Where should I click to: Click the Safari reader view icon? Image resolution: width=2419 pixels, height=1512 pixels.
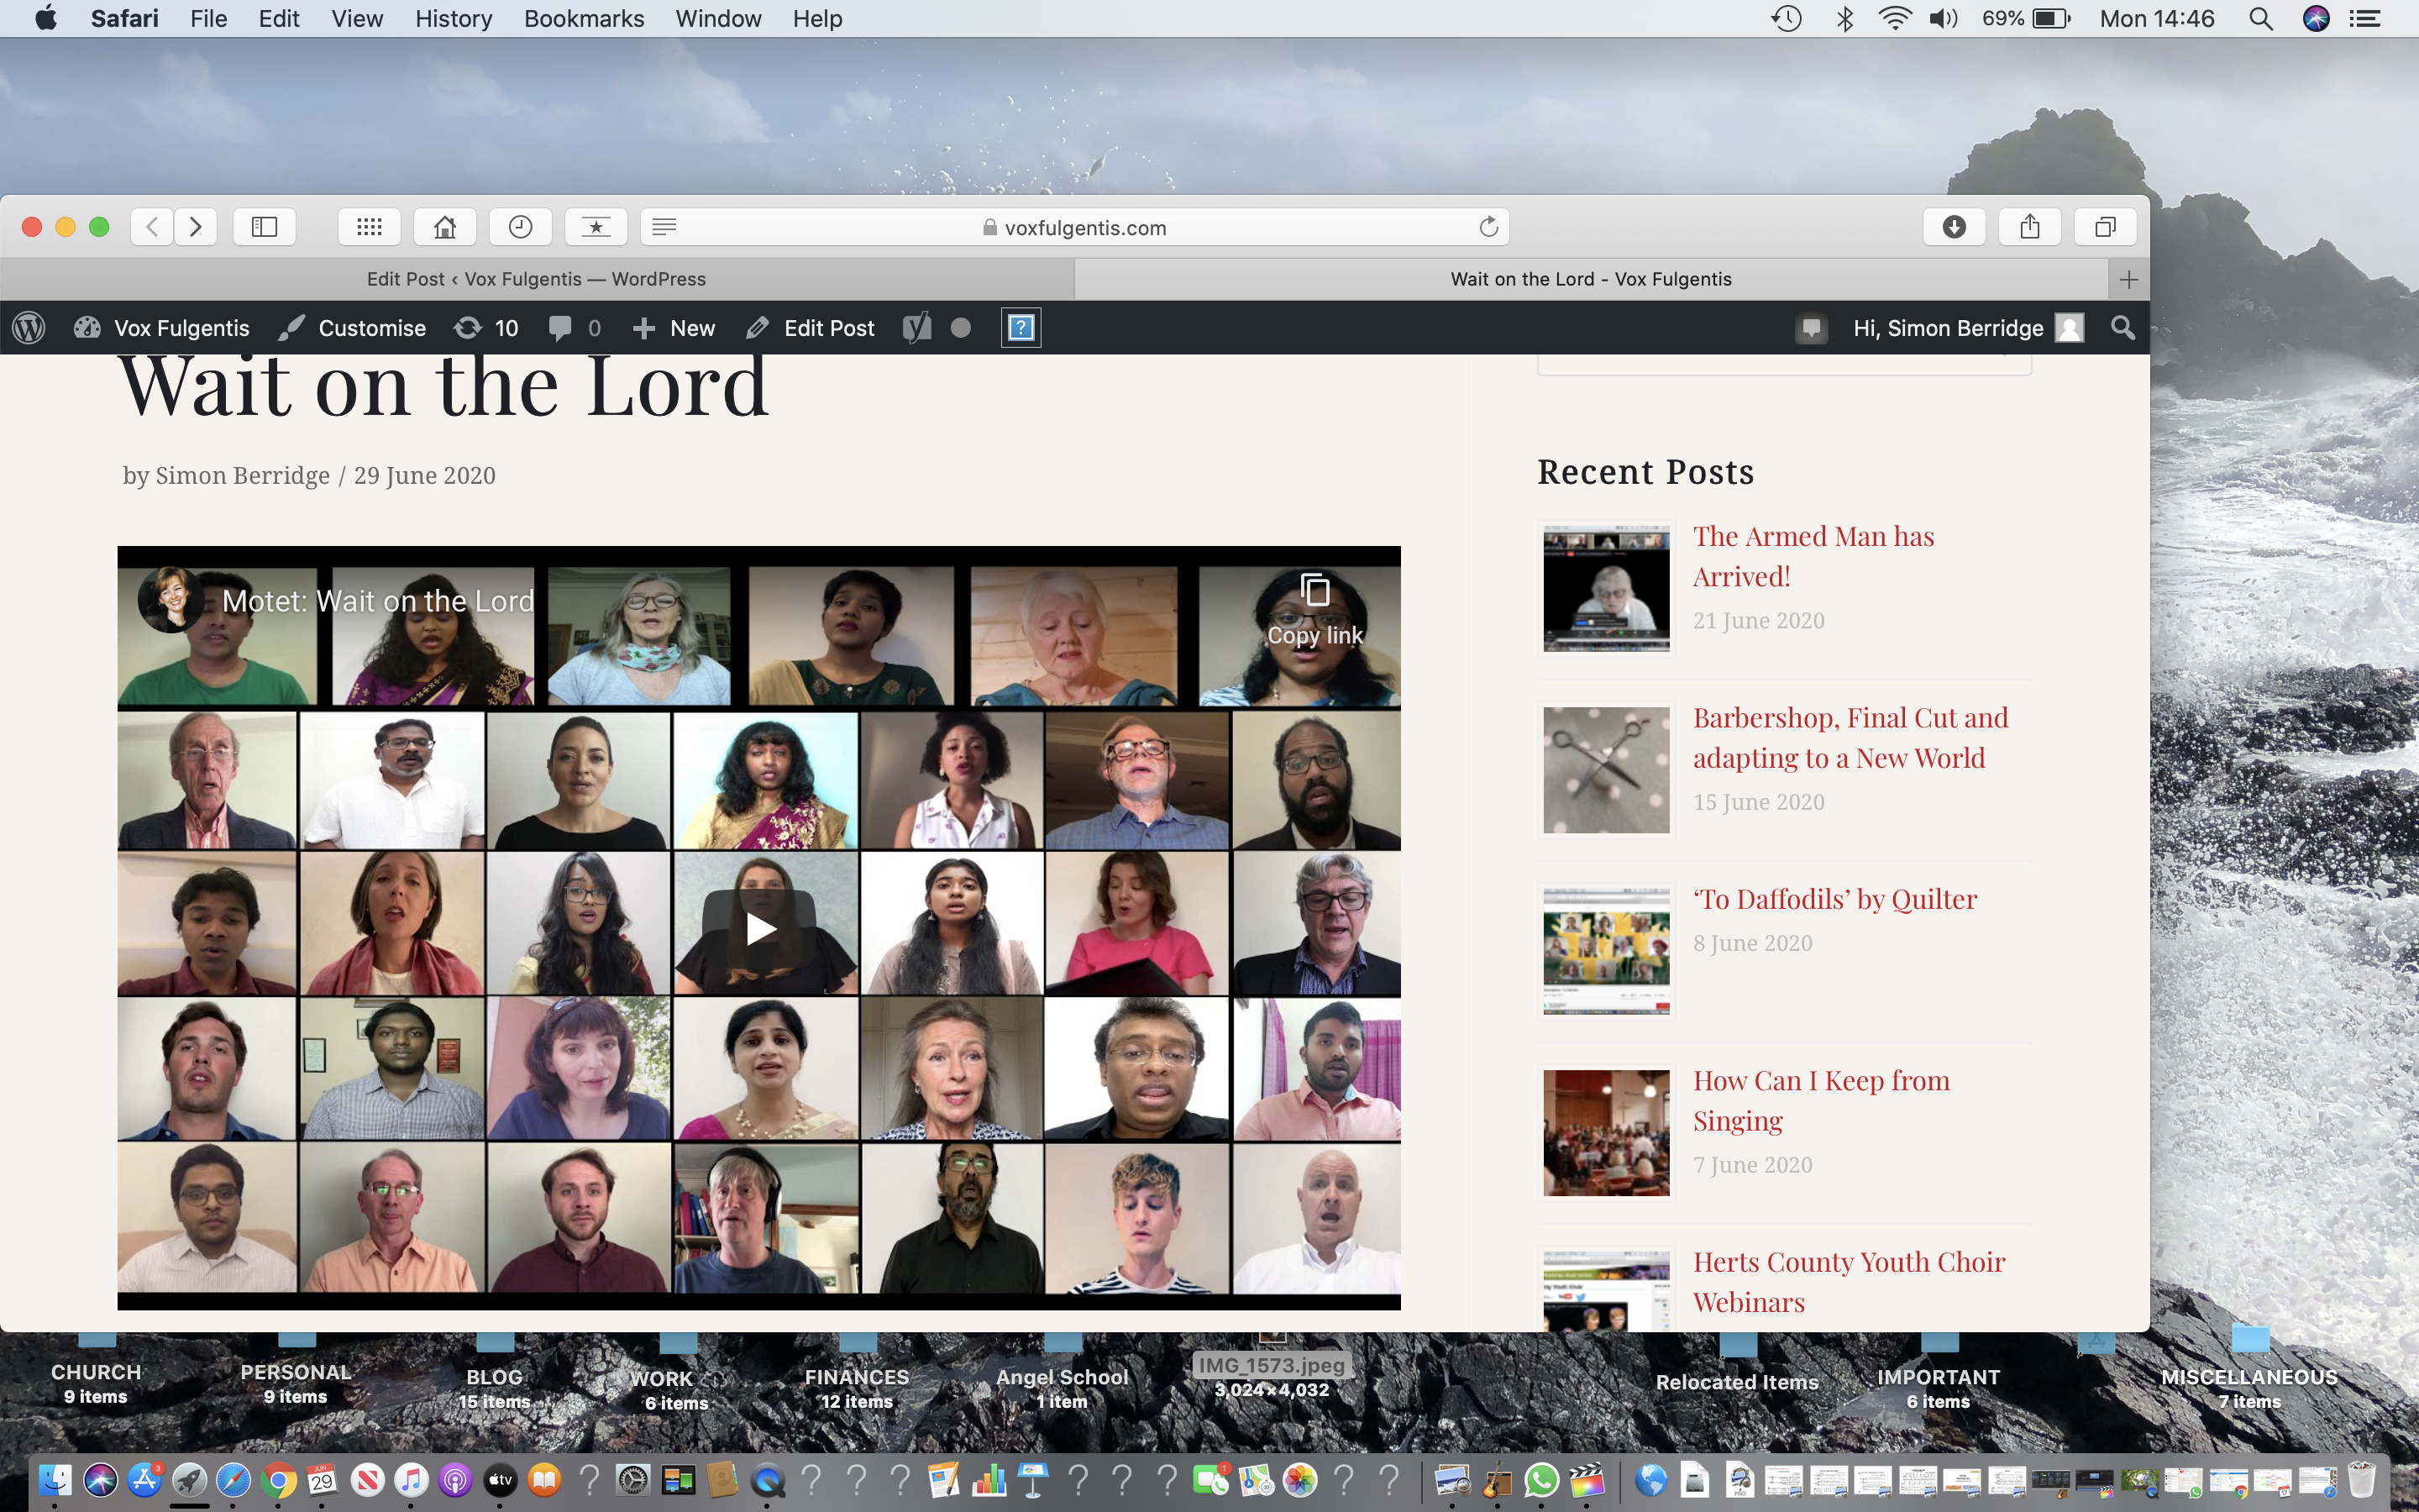(662, 227)
